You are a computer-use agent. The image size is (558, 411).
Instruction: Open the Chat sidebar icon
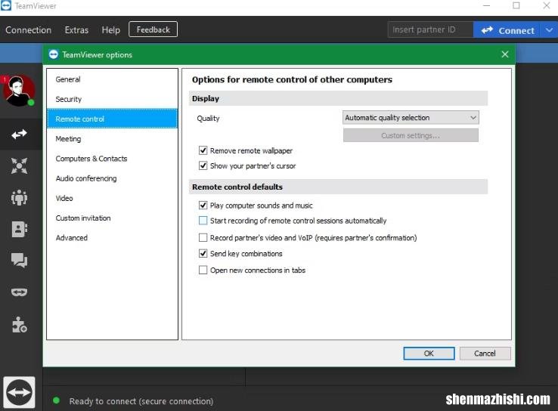[x=19, y=260]
